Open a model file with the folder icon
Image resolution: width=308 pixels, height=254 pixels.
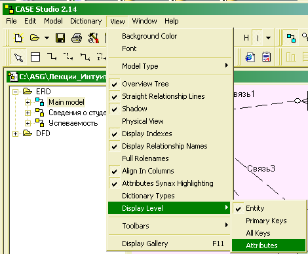click(35, 38)
